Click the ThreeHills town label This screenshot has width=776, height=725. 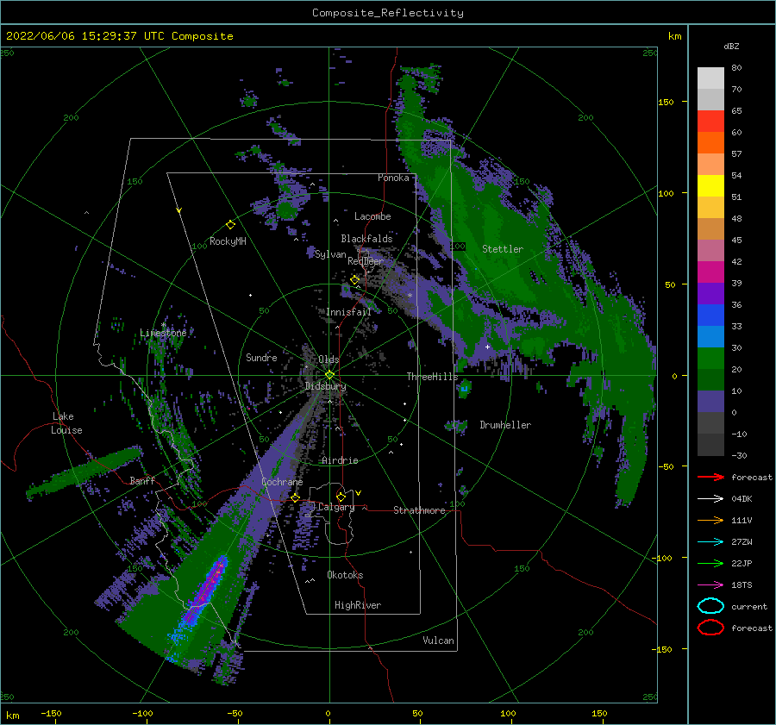pyautogui.click(x=433, y=377)
